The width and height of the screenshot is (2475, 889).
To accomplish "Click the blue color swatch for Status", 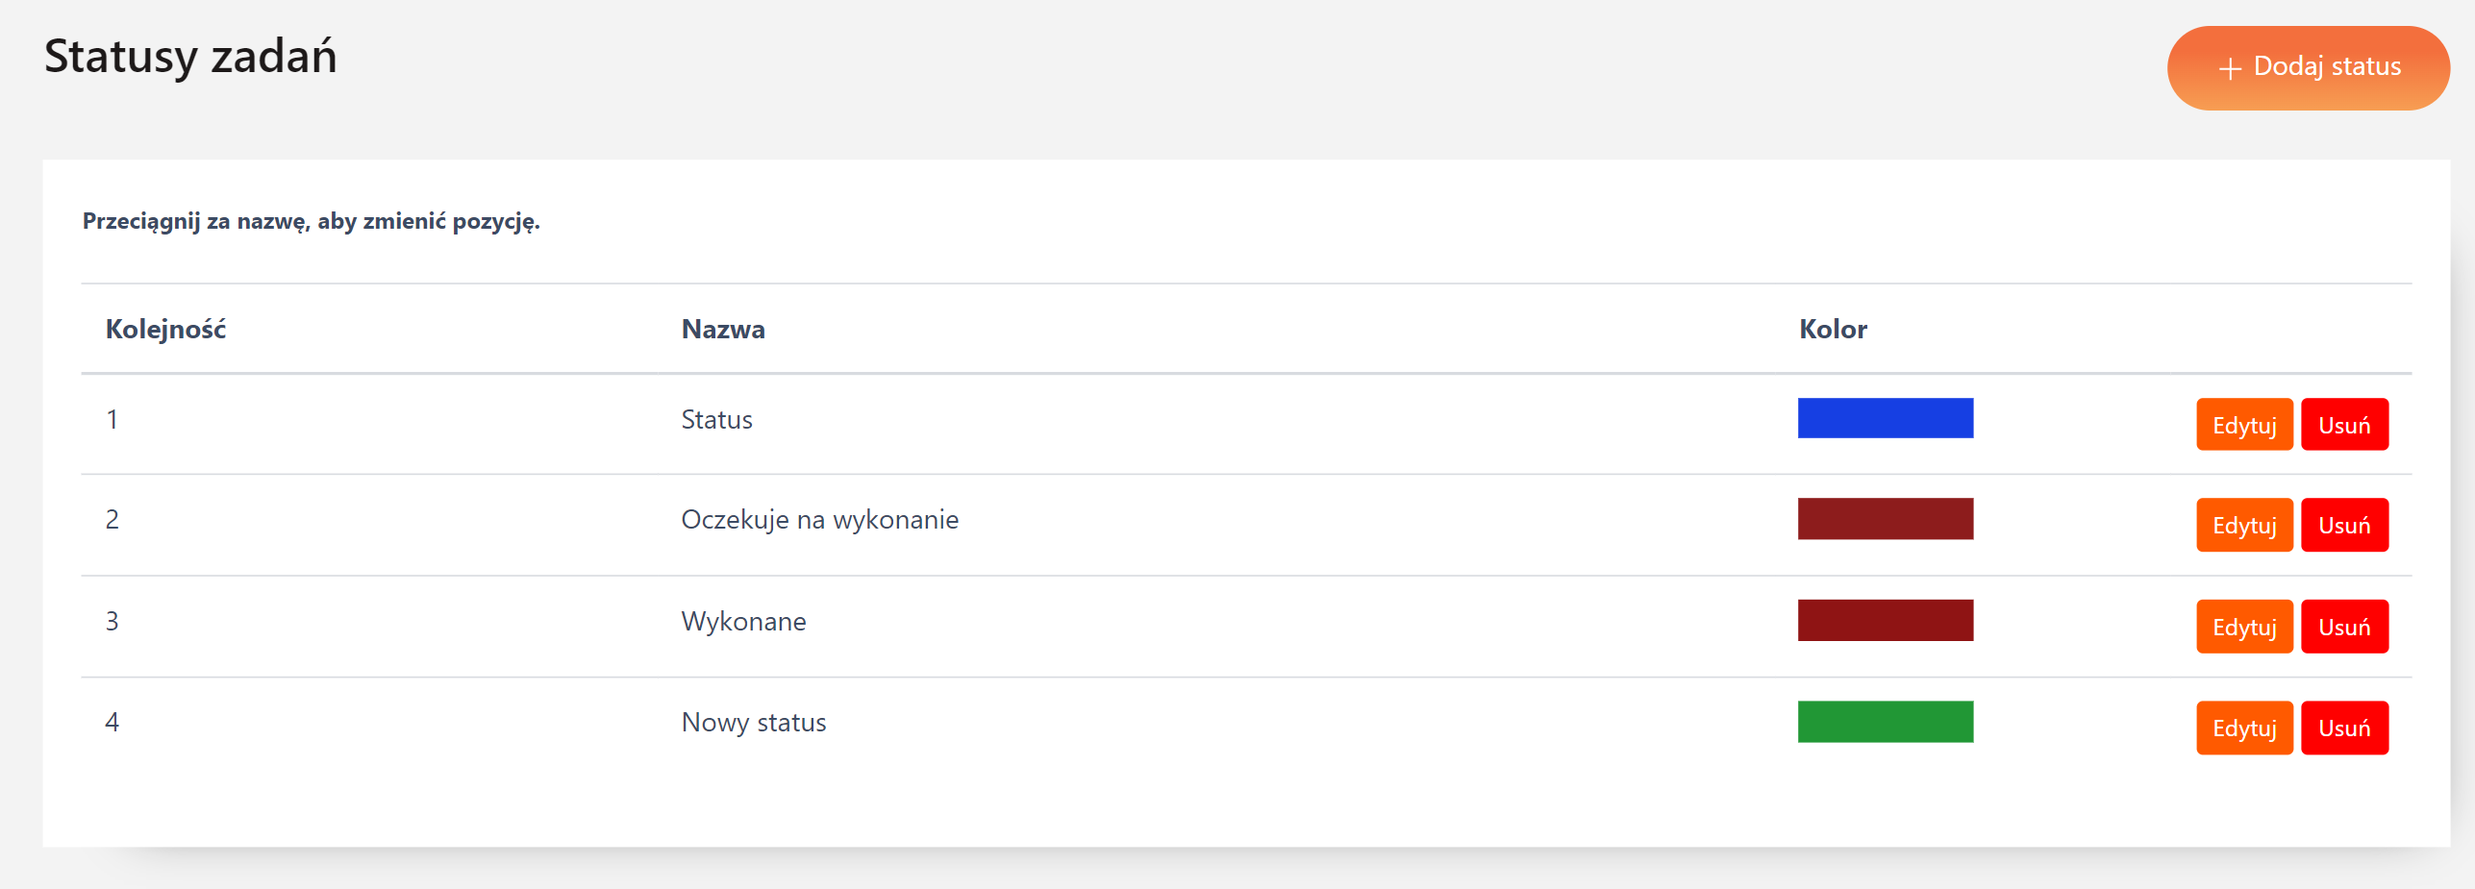I will click(1885, 418).
